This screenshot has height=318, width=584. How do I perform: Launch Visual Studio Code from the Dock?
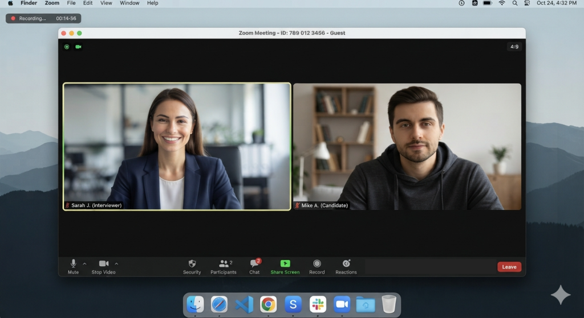(x=244, y=304)
